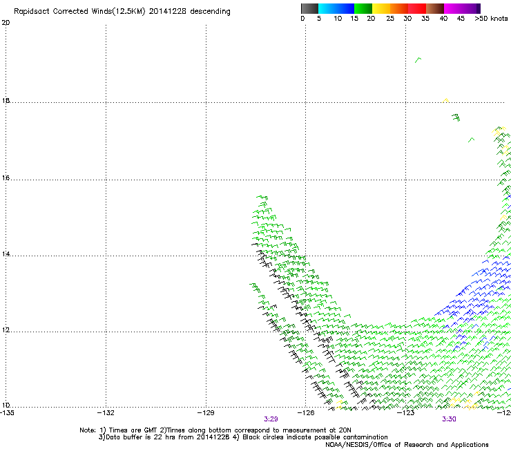Click the isolated yellow wind barb at 18N
Screen dimensions: 511x449
tap(445, 100)
